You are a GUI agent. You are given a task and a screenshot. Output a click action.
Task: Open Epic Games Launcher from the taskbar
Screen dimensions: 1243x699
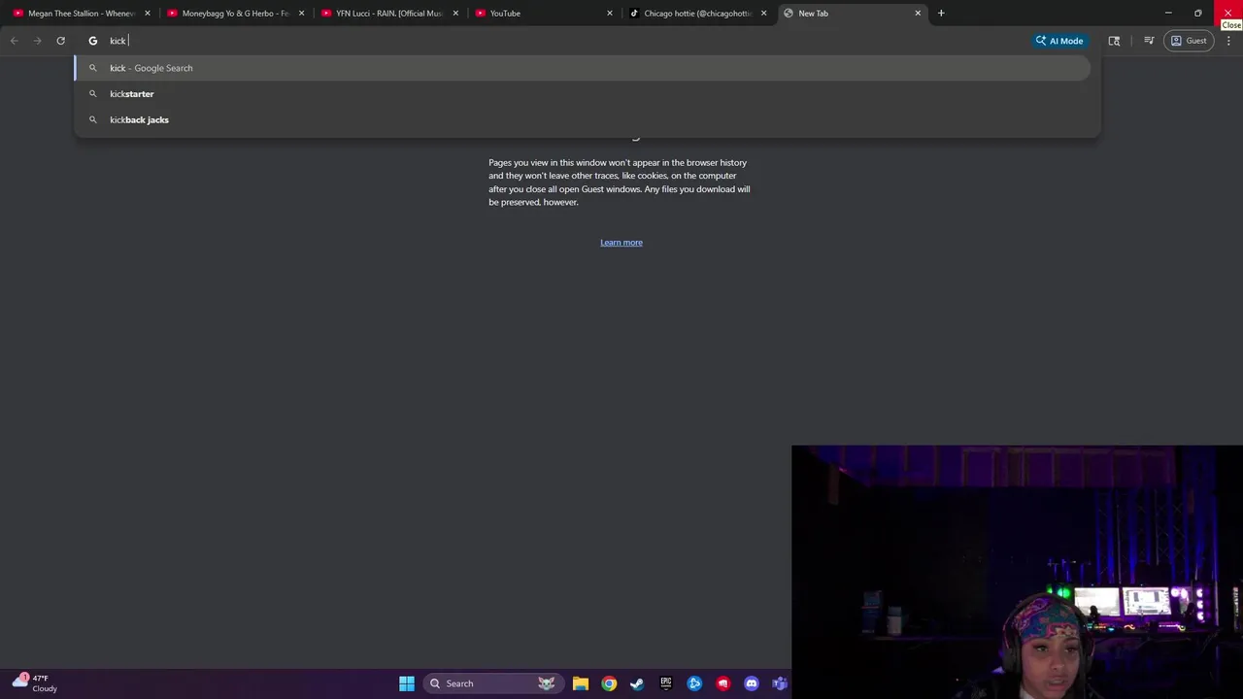coord(666,683)
